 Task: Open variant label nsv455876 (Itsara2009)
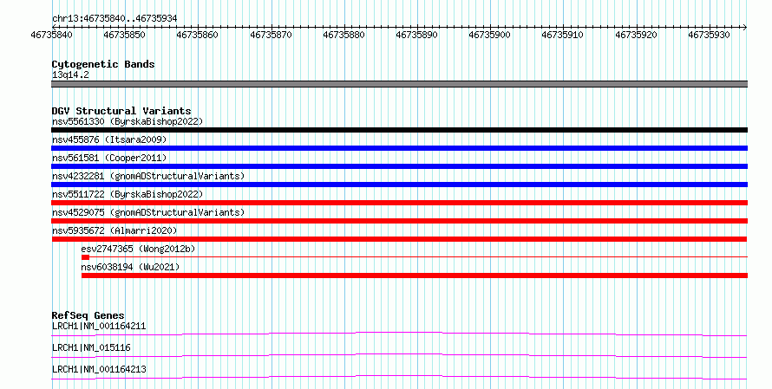109,139
